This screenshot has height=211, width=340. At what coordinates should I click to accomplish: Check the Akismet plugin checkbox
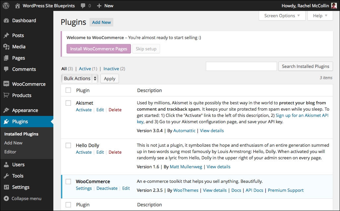(68, 103)
